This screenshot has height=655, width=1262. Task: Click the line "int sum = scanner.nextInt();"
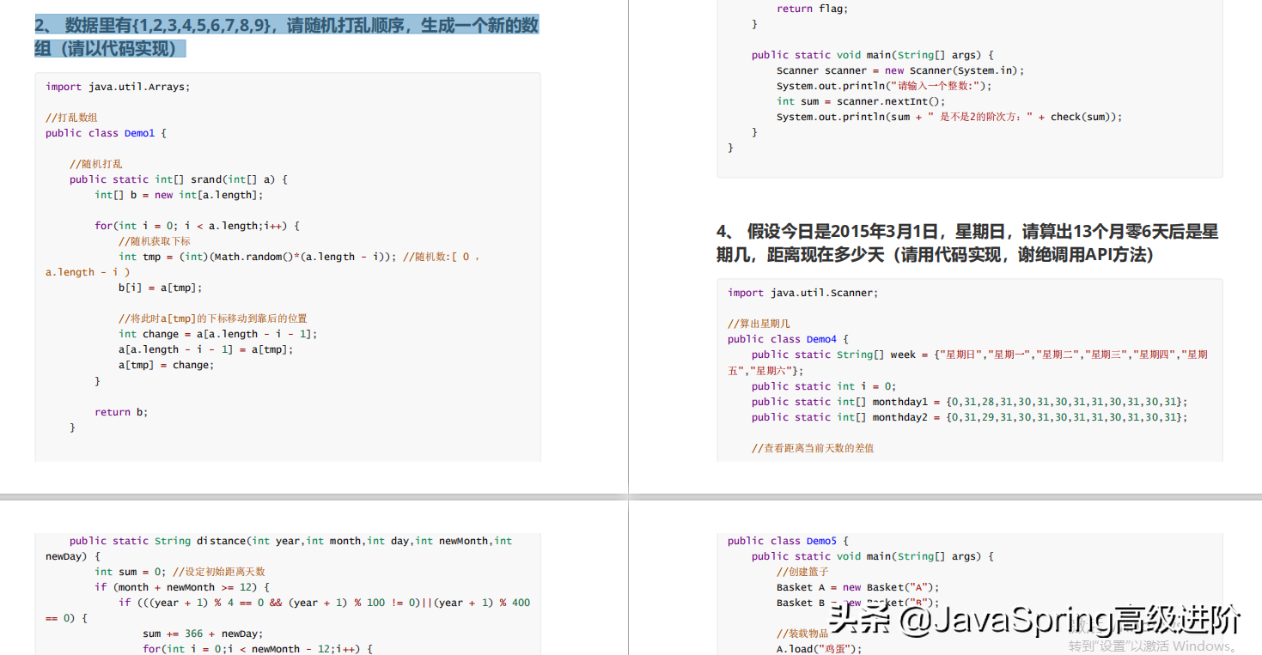click(x=861, y=101)
